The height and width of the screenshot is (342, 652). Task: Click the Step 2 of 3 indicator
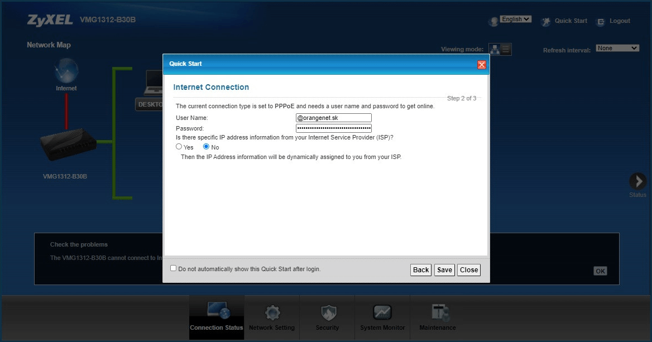[x=462, y=99]
